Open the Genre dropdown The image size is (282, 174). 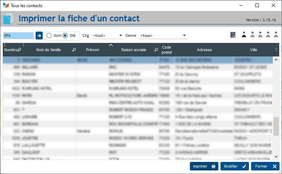coord(163,36)
